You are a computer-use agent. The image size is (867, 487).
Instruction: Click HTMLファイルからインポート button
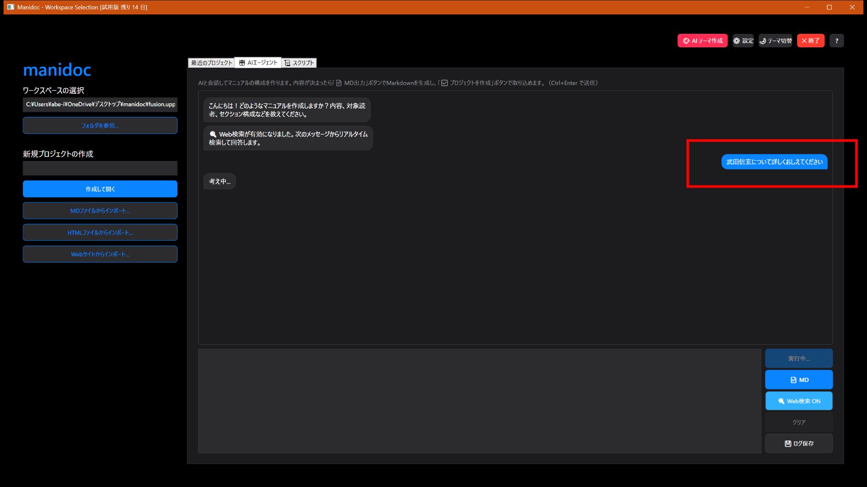tap(100, 232)
